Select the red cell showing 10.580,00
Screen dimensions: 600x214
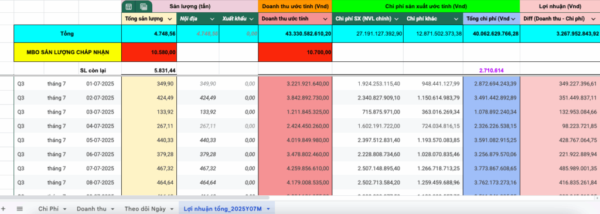149,52
